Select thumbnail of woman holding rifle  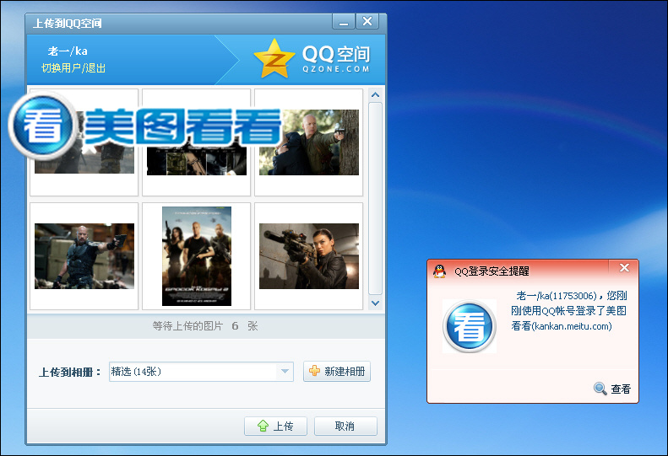[309, 256]
